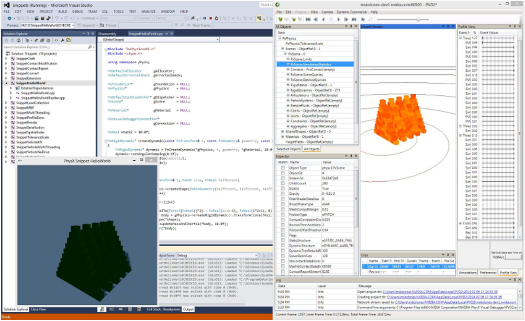The image size is (525, 321).
Task: Click the green connect icon in PVD toolbar
Action: tap(280, 19)
